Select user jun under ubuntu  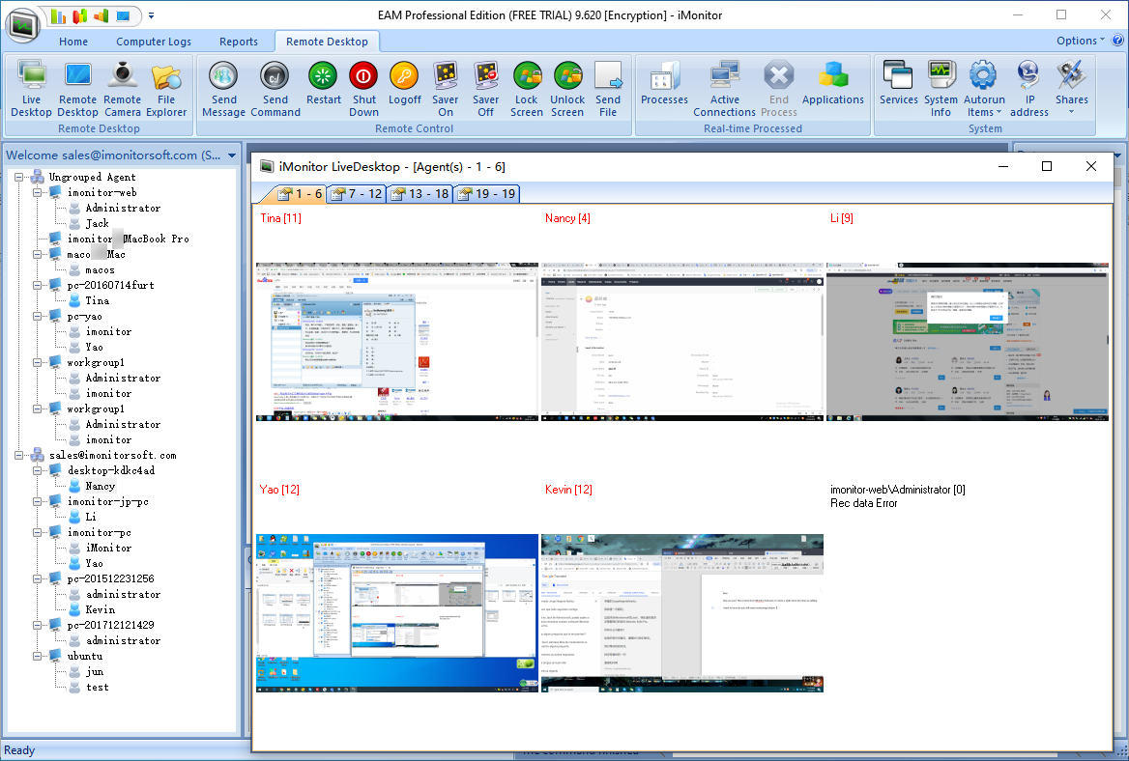(94, 672)
